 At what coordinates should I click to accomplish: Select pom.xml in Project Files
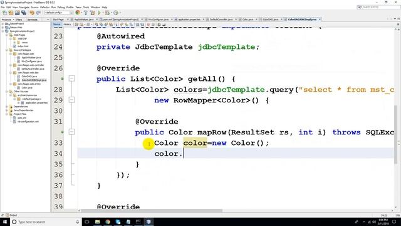click(x=22, y=118)
